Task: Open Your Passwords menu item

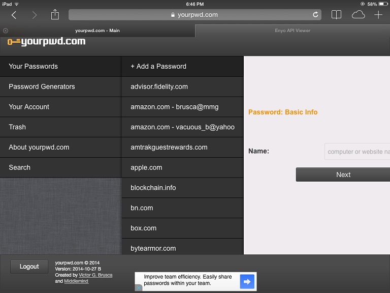Action: [61, 66]
